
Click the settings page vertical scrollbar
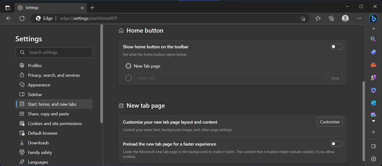point(364,121)
